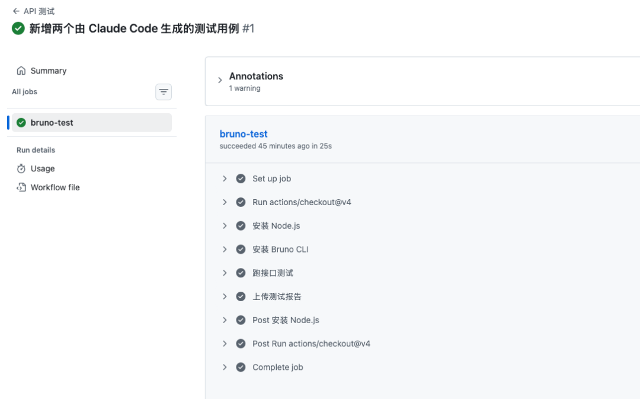
Task: Click the check icon beside 跑接口测试
Action: coord(241,273)
